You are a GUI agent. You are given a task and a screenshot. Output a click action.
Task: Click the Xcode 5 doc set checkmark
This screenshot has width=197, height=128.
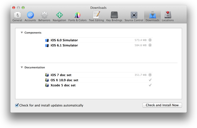point(150,85)
